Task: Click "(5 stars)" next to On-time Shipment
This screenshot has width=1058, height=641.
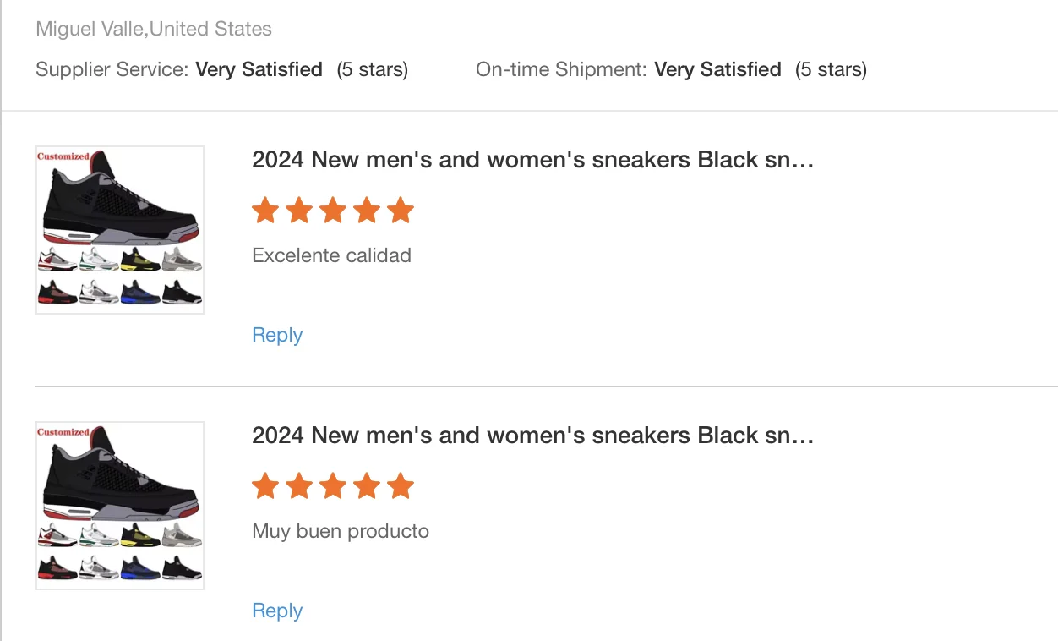Action: (831, 69)
